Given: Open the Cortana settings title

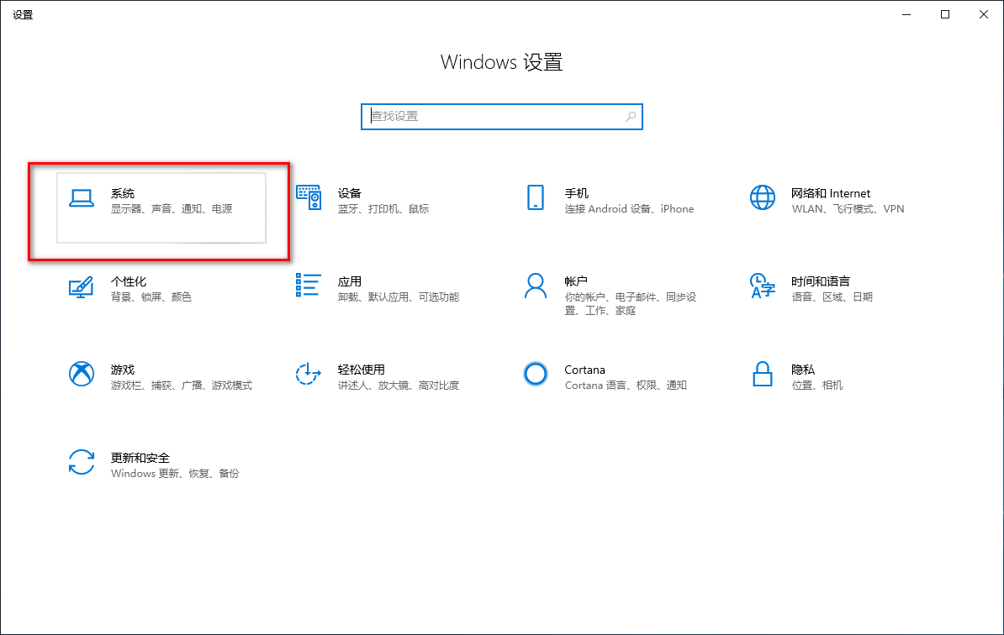Looking at the screenshot, I should [584, 370].
